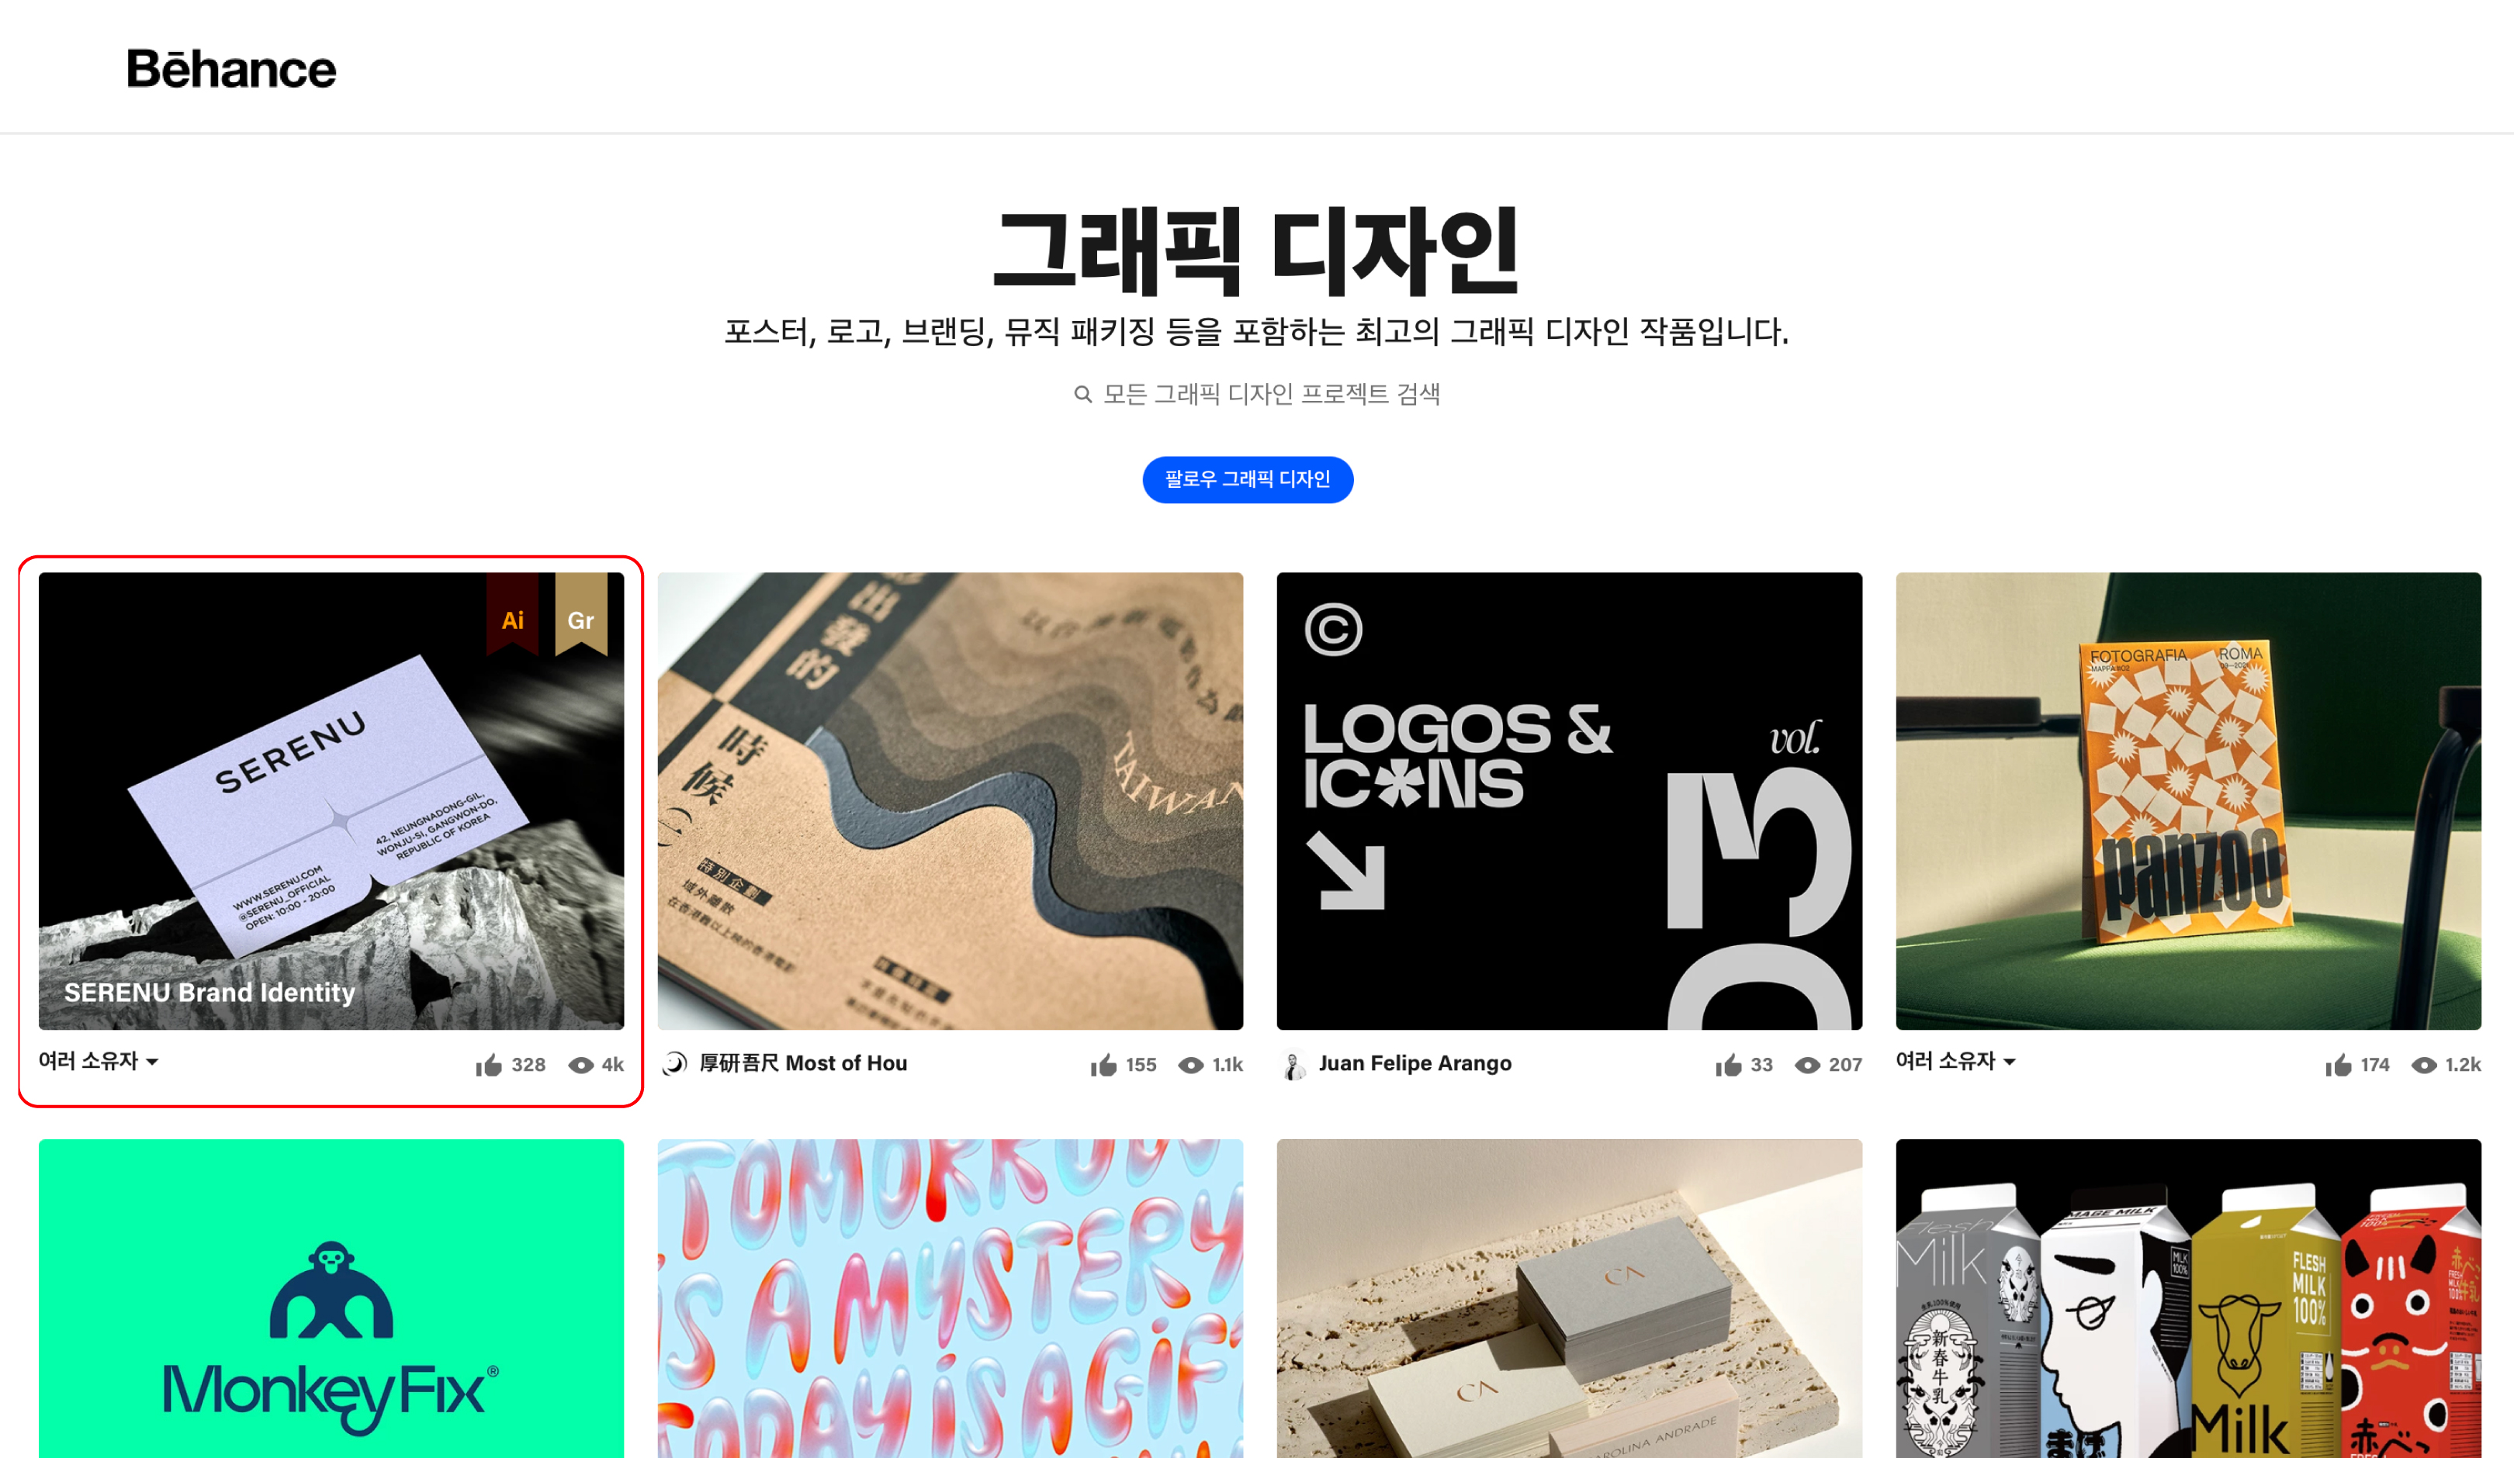Click the search magnifier icon
Screen dimensions: 2514x1458
(x=1082, y=395)
